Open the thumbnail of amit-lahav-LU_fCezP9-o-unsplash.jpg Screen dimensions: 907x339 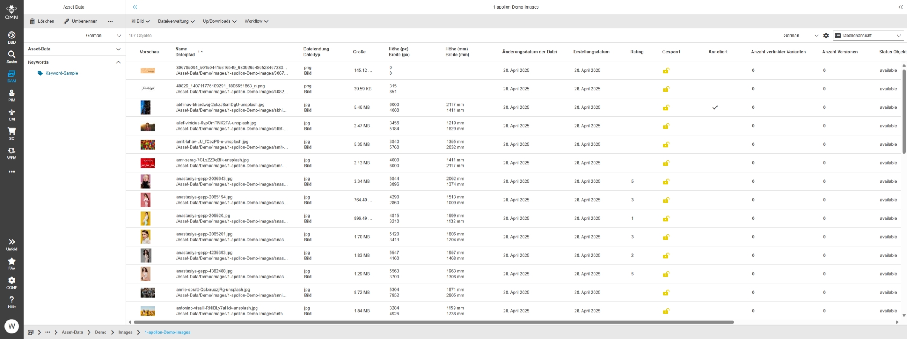148,145
